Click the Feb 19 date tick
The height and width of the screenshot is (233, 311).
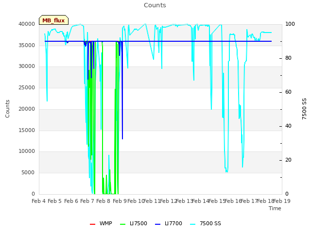[x=282, y=201]
